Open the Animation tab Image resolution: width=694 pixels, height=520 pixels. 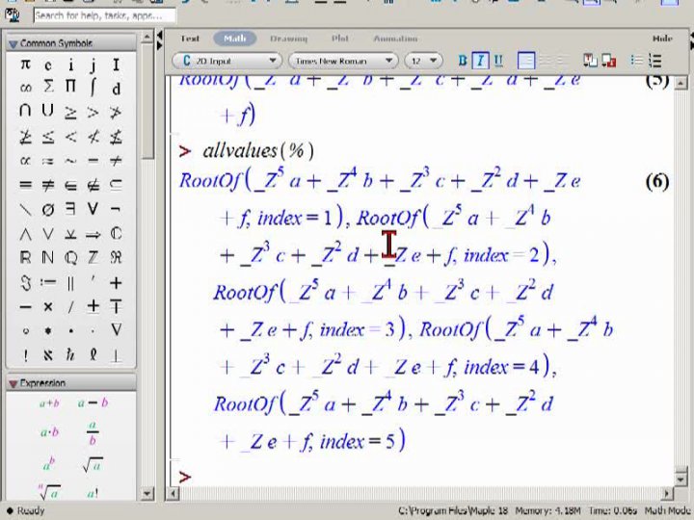[x=395, y=39]
